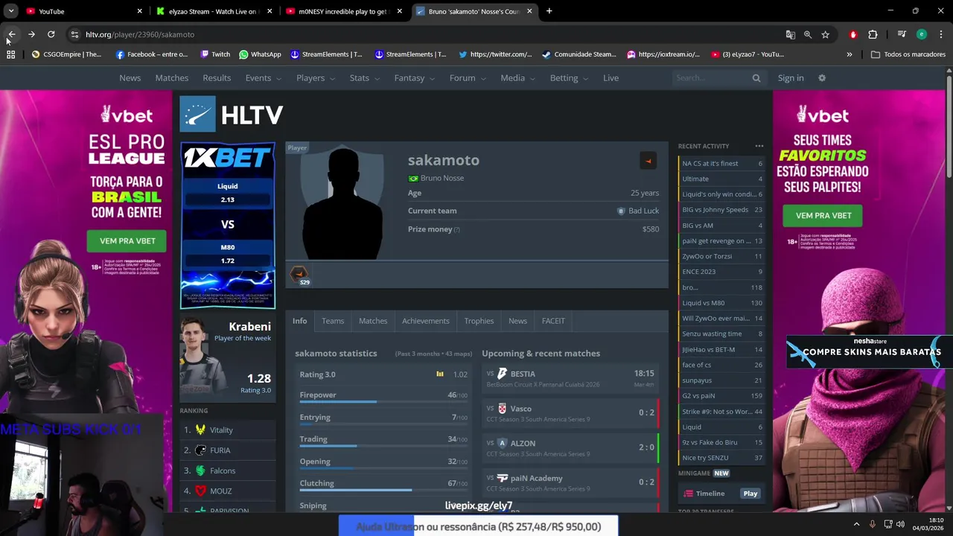Click the HLTV search input field
The image size is (953, 536).
(711, 78)
